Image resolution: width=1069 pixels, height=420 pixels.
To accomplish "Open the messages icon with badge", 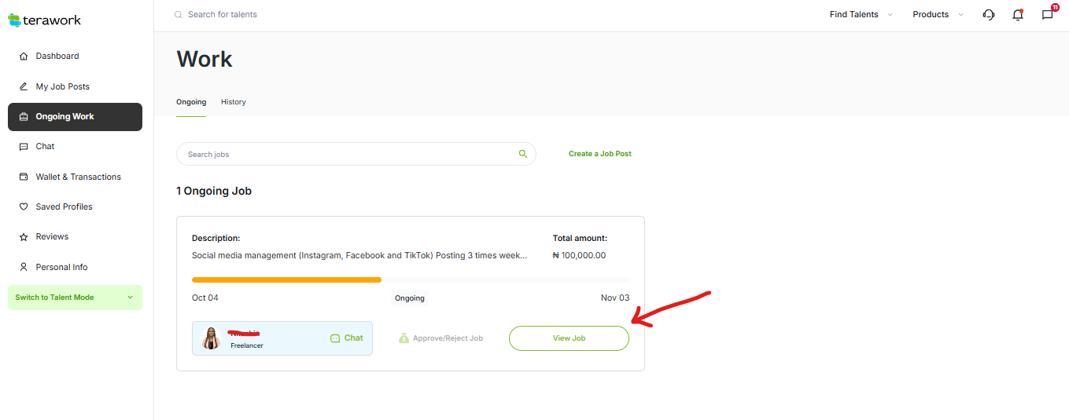I will pyautogui.click(x=1047, y=14).
